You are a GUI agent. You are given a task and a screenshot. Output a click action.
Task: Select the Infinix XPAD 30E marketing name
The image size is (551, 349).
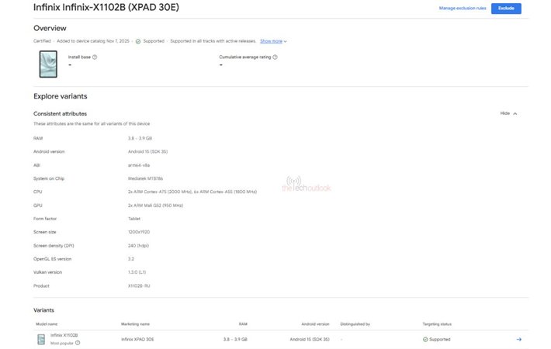(137, 340)
